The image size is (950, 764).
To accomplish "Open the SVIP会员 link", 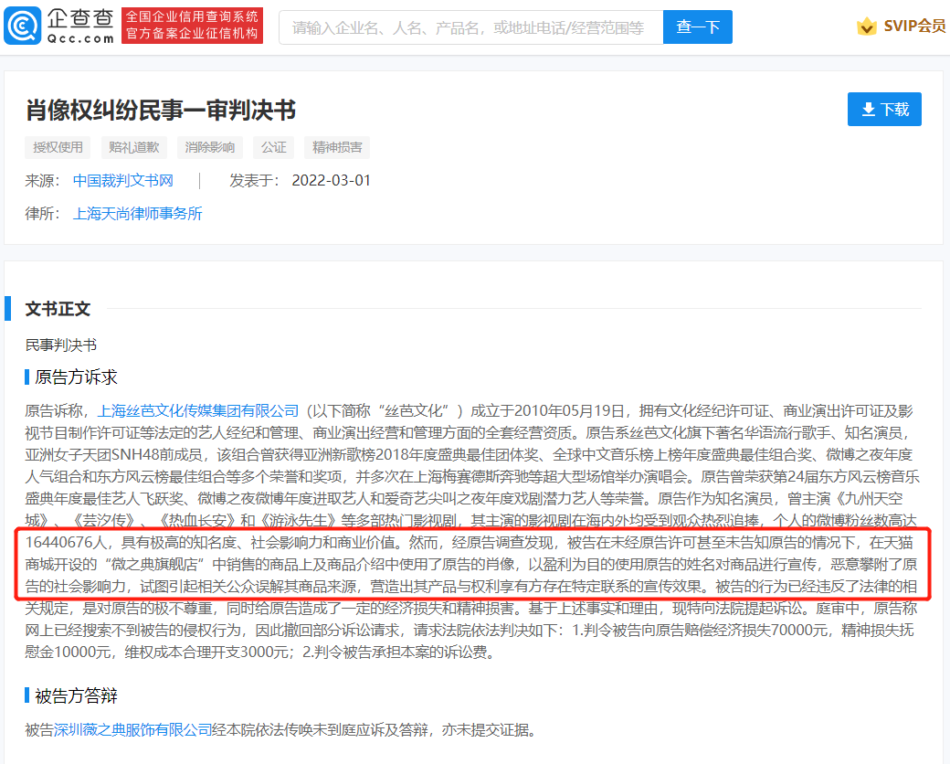I will (914, 27).
